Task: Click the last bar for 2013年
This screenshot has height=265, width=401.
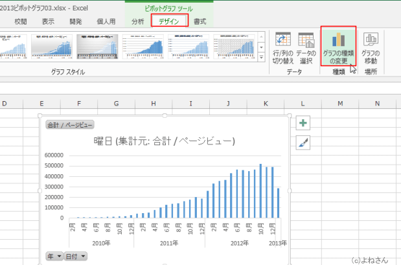Action: click(279, 203)
